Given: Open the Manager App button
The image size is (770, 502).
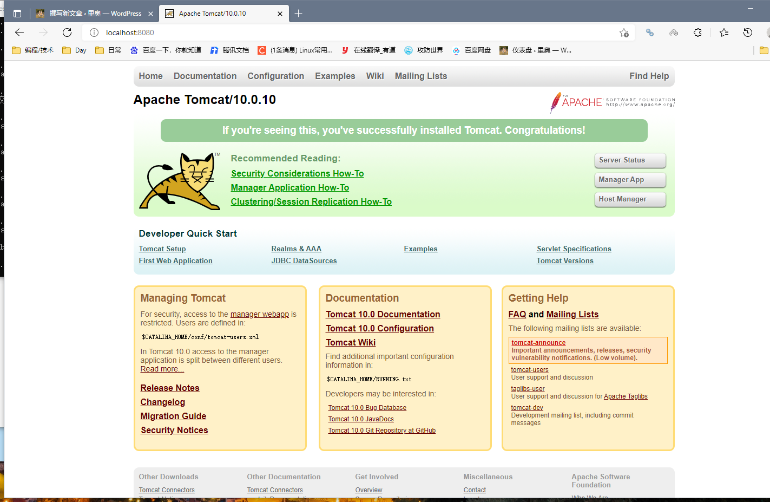Looking at the screenshot, I should tap(630, 180).
